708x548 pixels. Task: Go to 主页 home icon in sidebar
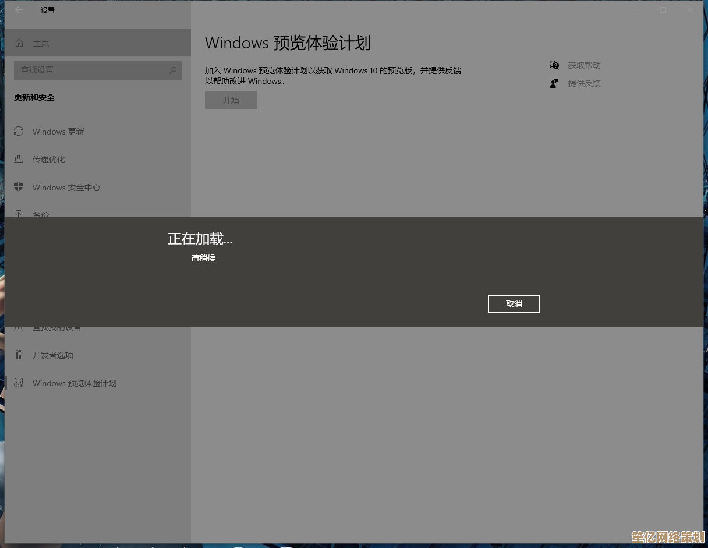point(19,43)
